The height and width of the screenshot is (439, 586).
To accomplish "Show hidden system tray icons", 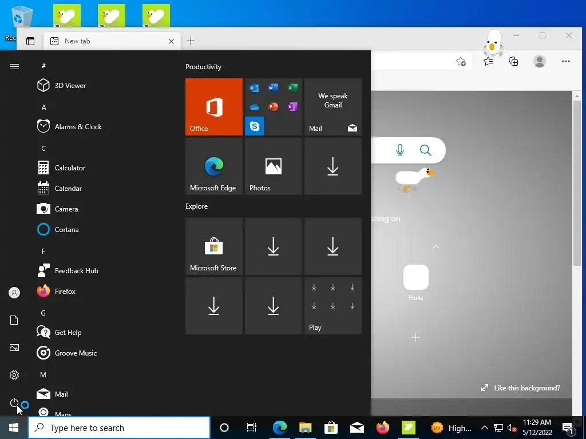I will 484,428.
